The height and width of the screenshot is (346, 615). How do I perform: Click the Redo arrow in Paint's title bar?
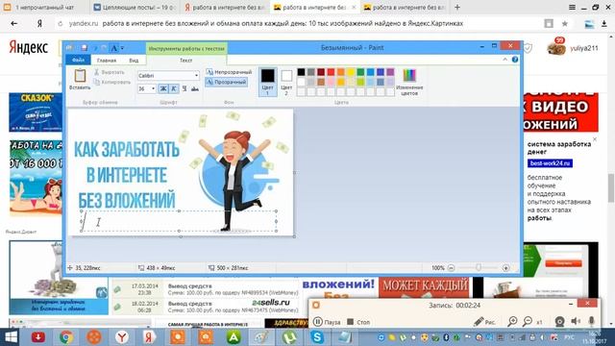pyautogui.click(x=104, y=48)
